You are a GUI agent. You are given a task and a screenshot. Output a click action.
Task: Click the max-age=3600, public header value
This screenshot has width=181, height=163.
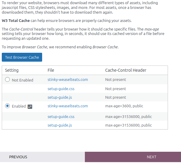pos(124,106)
